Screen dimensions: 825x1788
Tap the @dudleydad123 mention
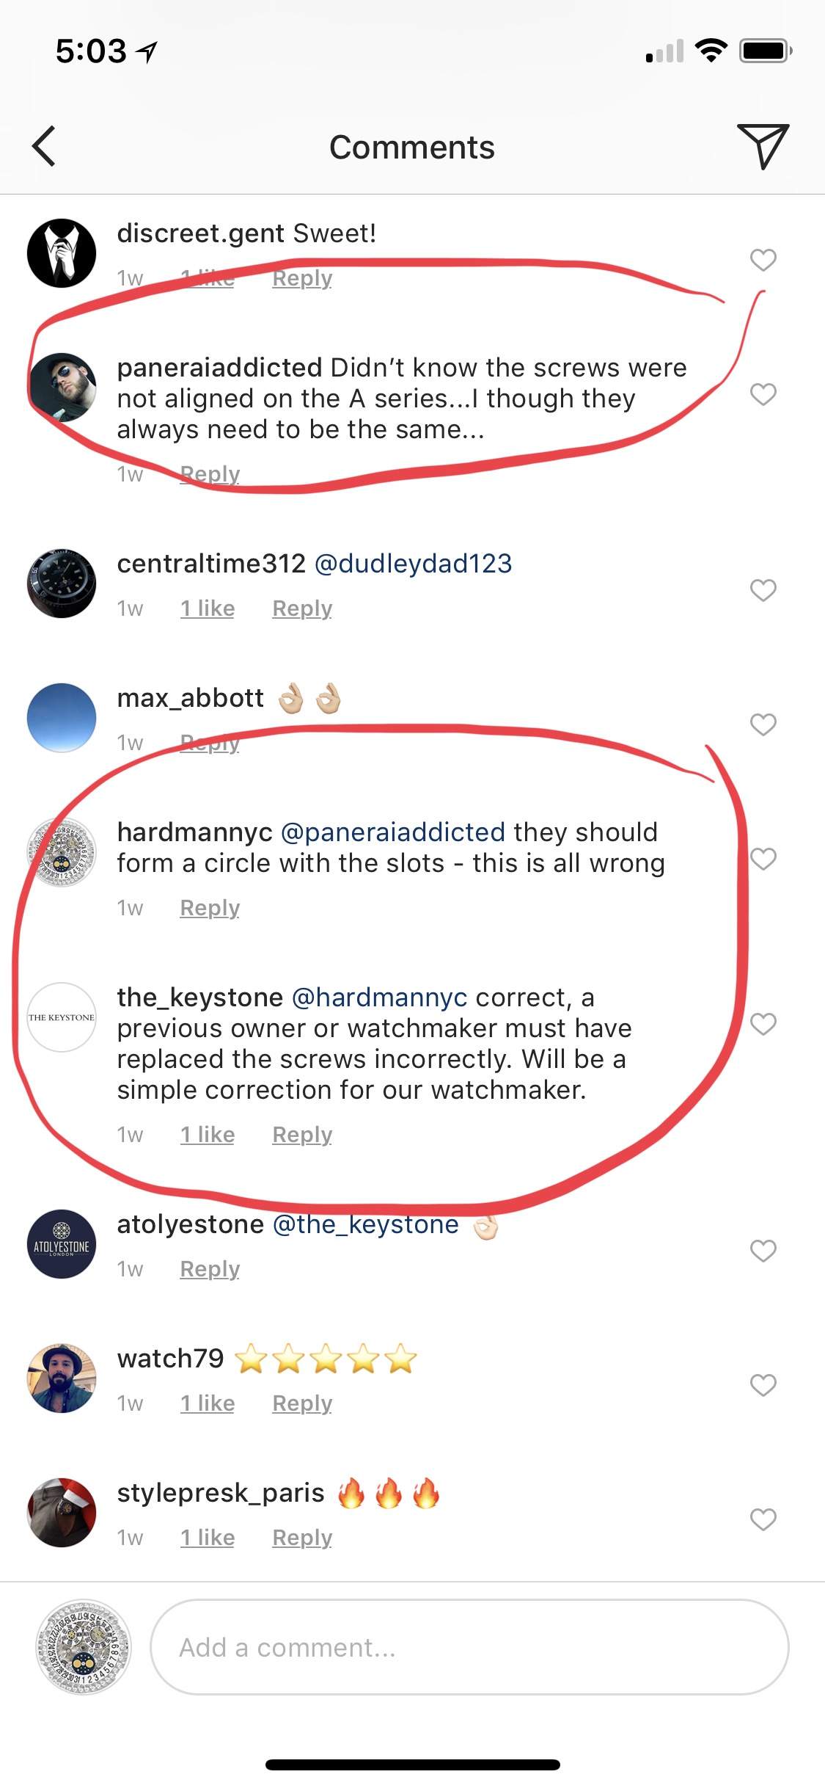(x=413, y=564)
